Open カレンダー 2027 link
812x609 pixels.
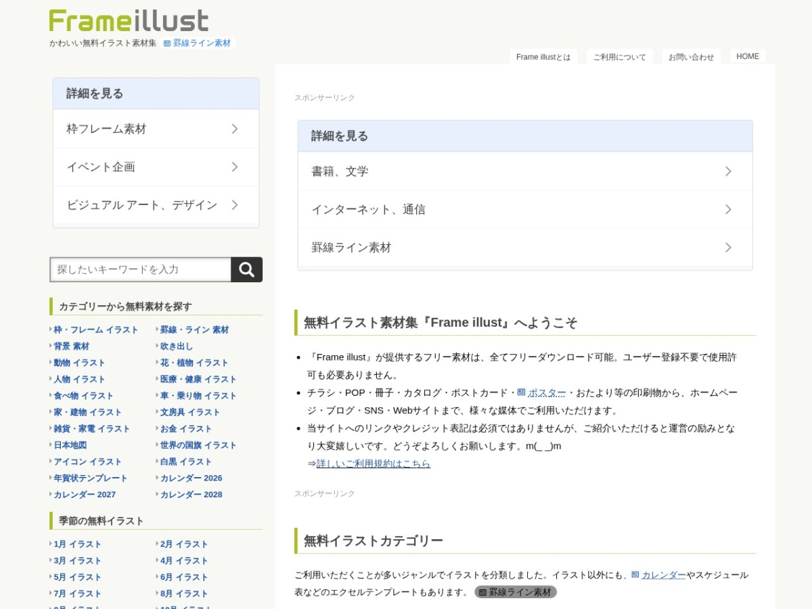tap(85, 495)
